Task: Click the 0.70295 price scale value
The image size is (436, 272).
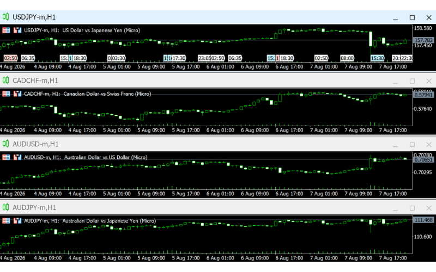Action: 423,172
